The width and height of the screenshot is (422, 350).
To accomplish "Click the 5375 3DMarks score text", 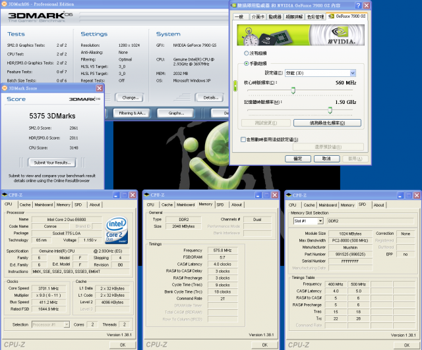I will point(52,116).
